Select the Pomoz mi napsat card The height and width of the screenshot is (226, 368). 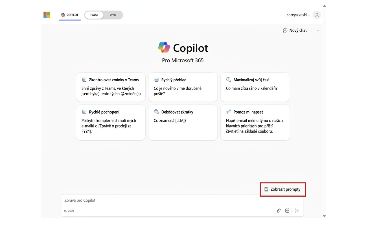click(x=255, y=123)
